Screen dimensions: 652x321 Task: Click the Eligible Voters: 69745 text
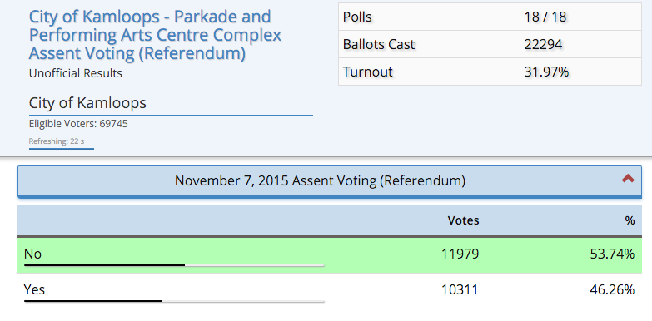(x=78, y=124)
